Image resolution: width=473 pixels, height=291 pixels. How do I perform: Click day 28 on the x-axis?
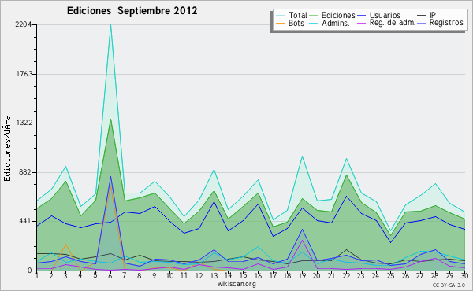coord(435,275)
